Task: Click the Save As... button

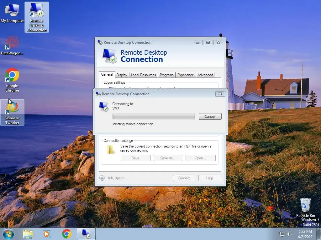Action: (x=168, y=158)
